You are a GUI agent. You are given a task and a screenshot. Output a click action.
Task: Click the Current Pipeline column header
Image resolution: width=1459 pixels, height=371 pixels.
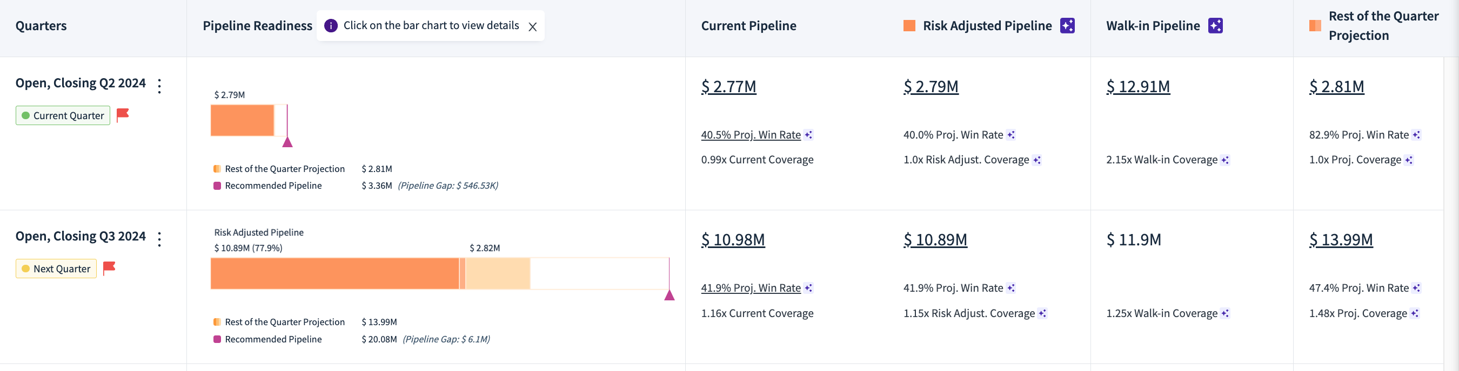[749, 26]
